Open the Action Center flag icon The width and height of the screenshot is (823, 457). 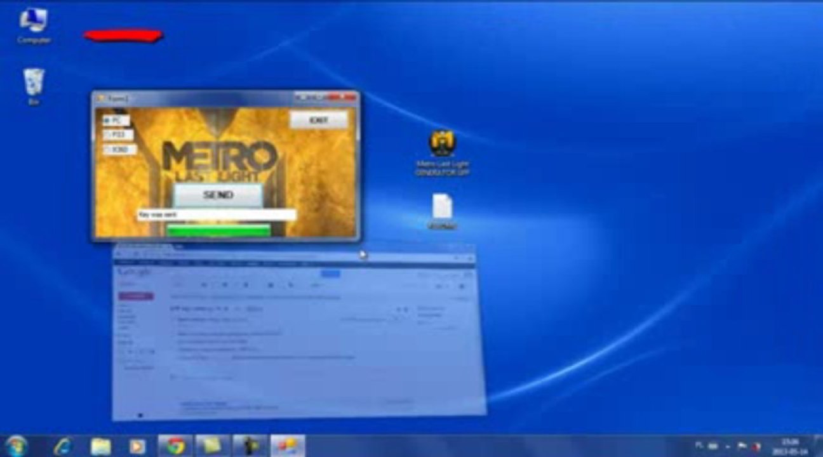740,446
